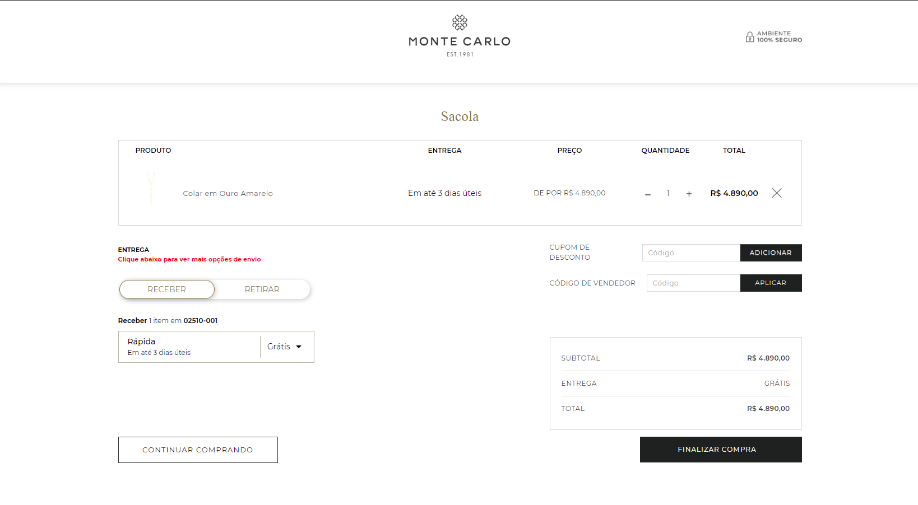Expand the Grátis shipping dropdown arrow
918x505 pixels.
pos(299,347)
